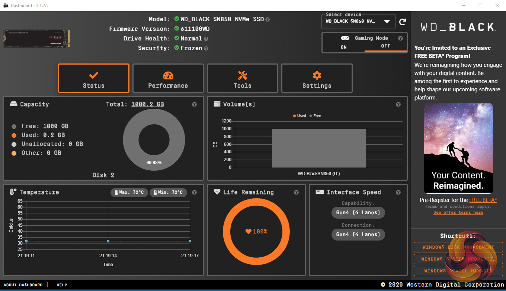Click the Capacity panel help icon

(194, 105)
